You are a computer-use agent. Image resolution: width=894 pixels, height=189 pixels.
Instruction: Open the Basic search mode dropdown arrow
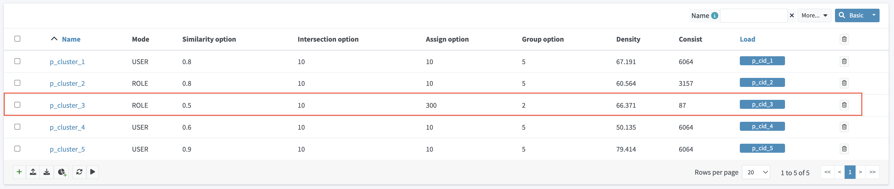click(x=873, y=15)
